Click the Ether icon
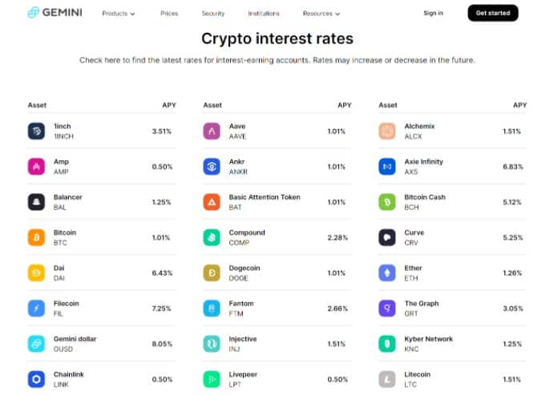 tap(387, 273)
